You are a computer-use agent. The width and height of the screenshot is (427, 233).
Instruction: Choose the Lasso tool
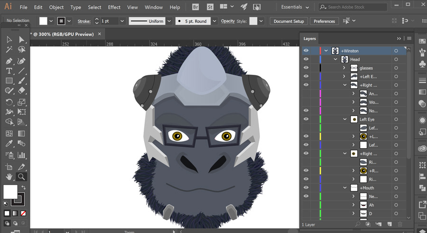coord(21,49)
